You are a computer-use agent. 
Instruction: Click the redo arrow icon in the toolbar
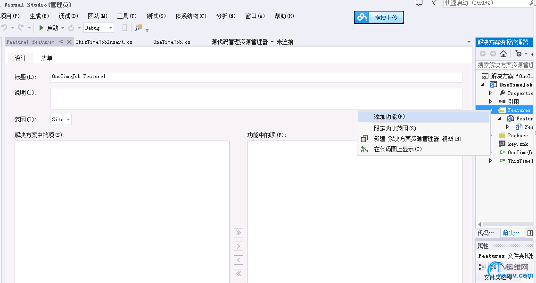point(21,28)
